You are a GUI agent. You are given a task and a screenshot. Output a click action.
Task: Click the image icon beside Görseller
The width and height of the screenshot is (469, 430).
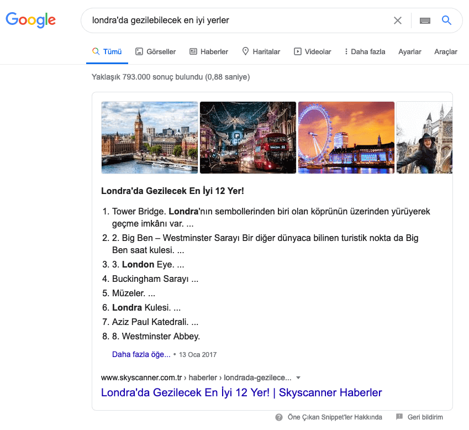[x=139, y=51]
